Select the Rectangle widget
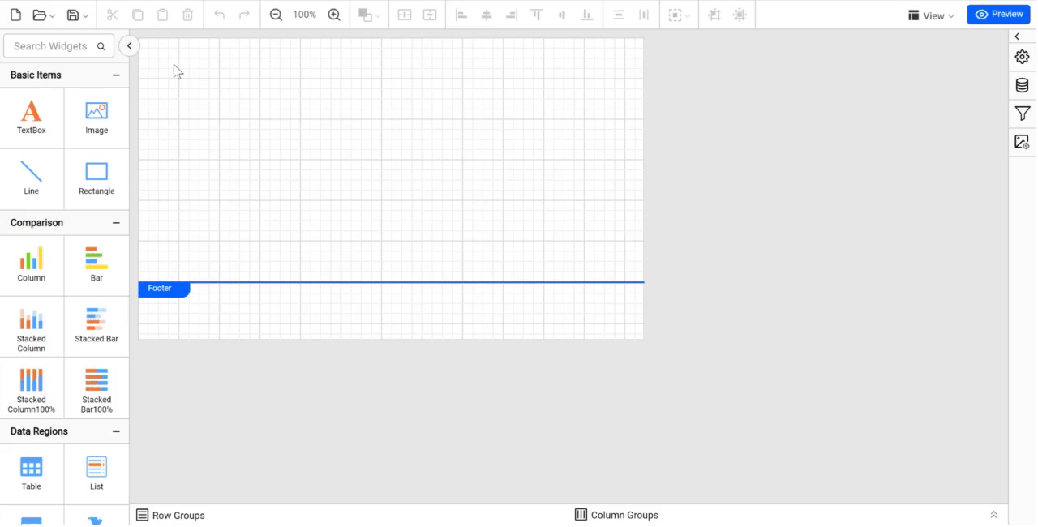This screenshot has height=527, width=1038. coord(97,178)
